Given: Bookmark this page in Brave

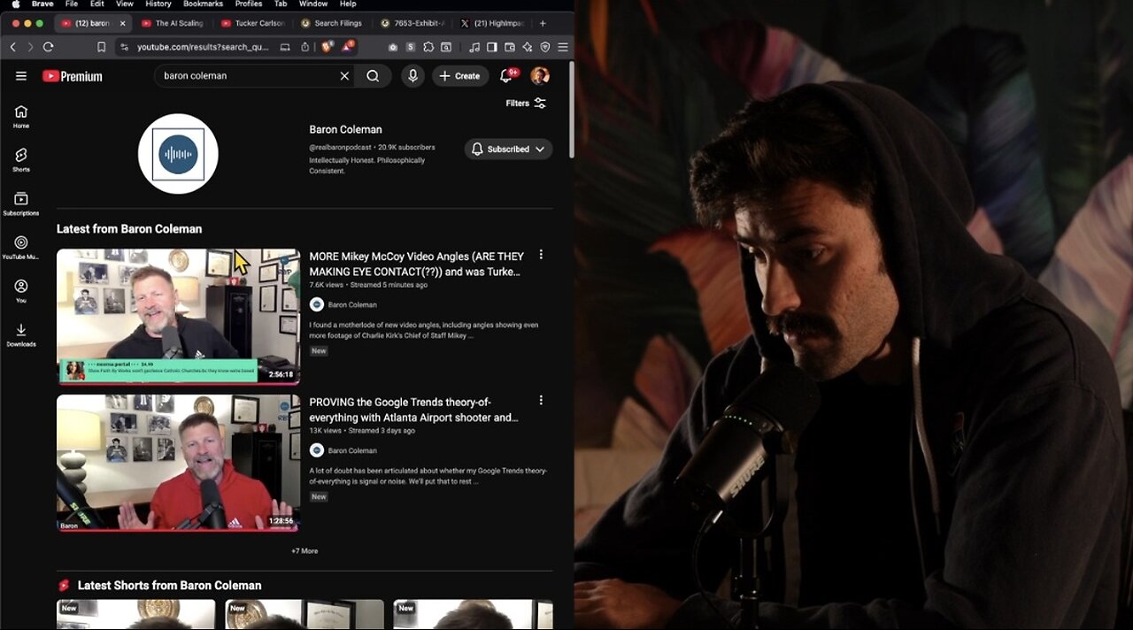Looking at the screenshot, I should (102, 47).
